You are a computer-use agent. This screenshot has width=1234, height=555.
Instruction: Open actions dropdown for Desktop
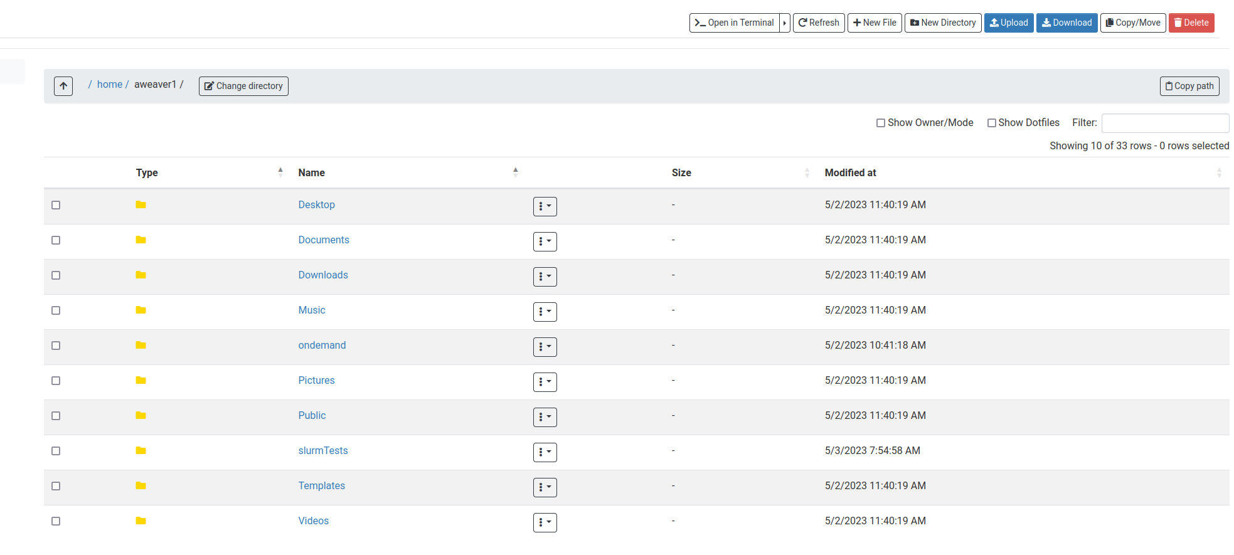pos(545,206)
